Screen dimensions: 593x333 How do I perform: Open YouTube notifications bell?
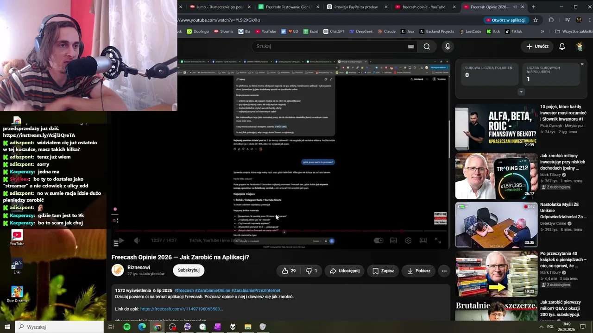point(562,46)
